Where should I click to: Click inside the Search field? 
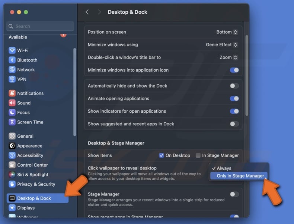(40, 26)
